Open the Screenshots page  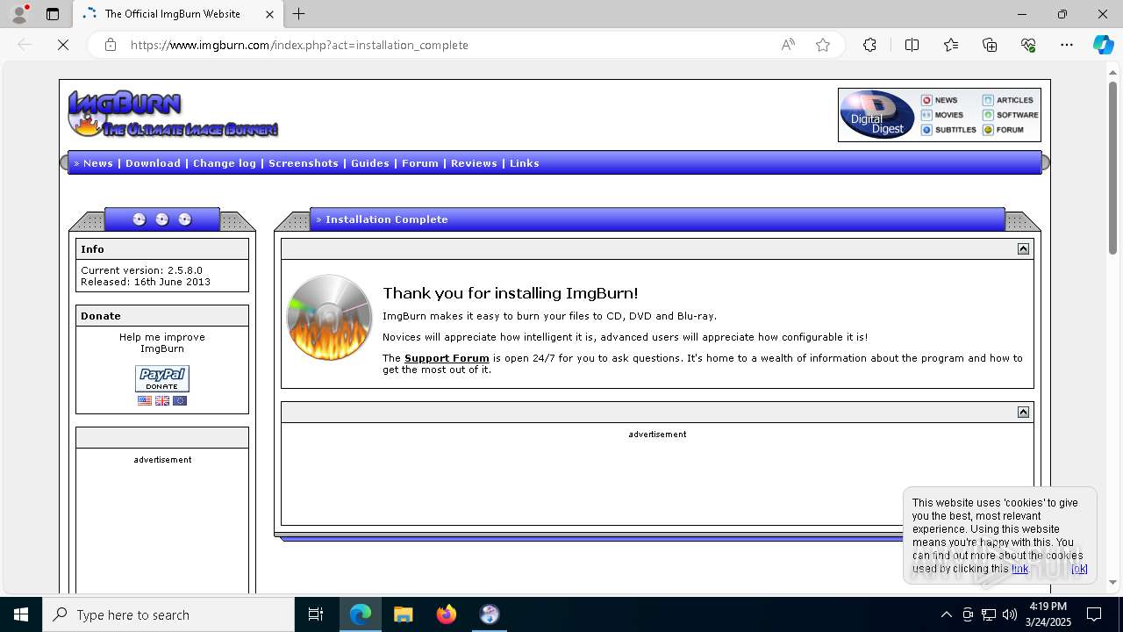(x=304, y=163)
